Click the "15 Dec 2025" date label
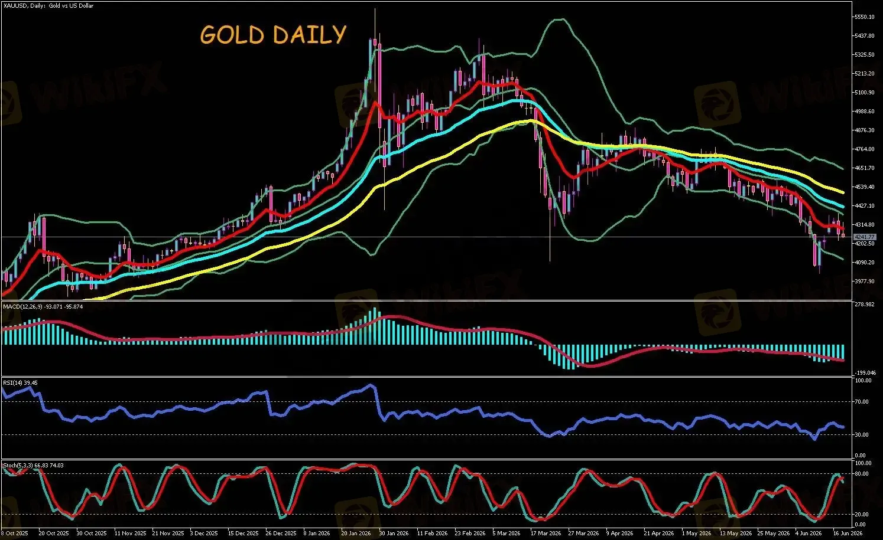The height and width of the screenshot is (540, 883). click(243, 534)
